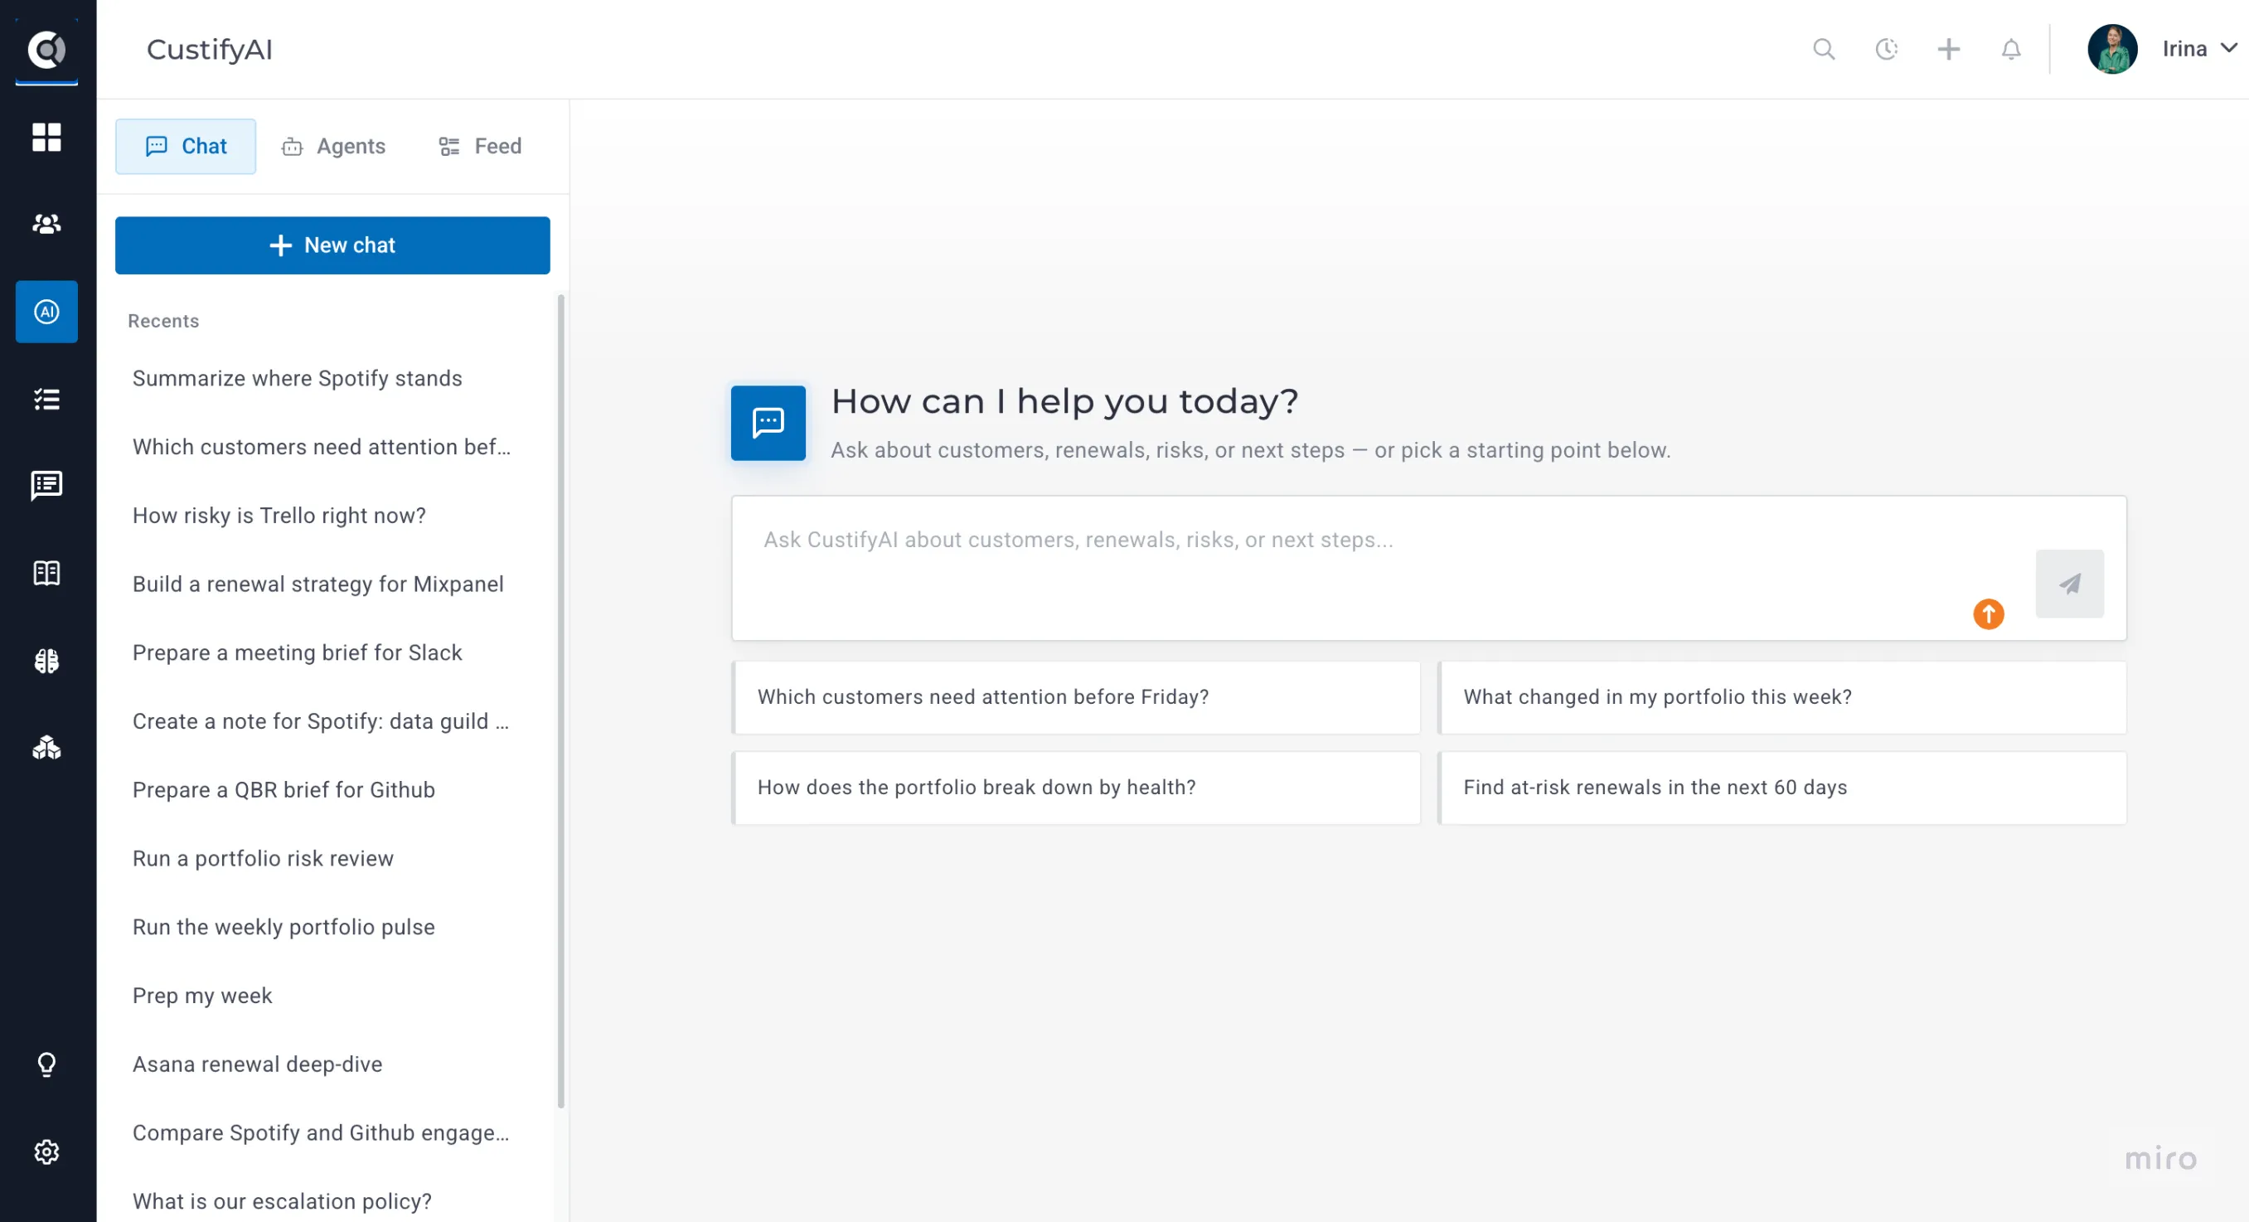Screen dimensions: 2249x1222
Task: Open the customers people icon in sidebar
Action: tap(46, 224)
